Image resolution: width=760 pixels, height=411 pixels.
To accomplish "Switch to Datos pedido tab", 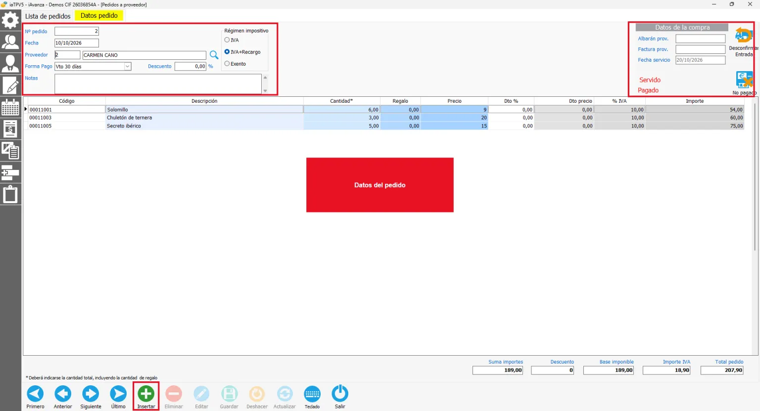I will point(99,16).
